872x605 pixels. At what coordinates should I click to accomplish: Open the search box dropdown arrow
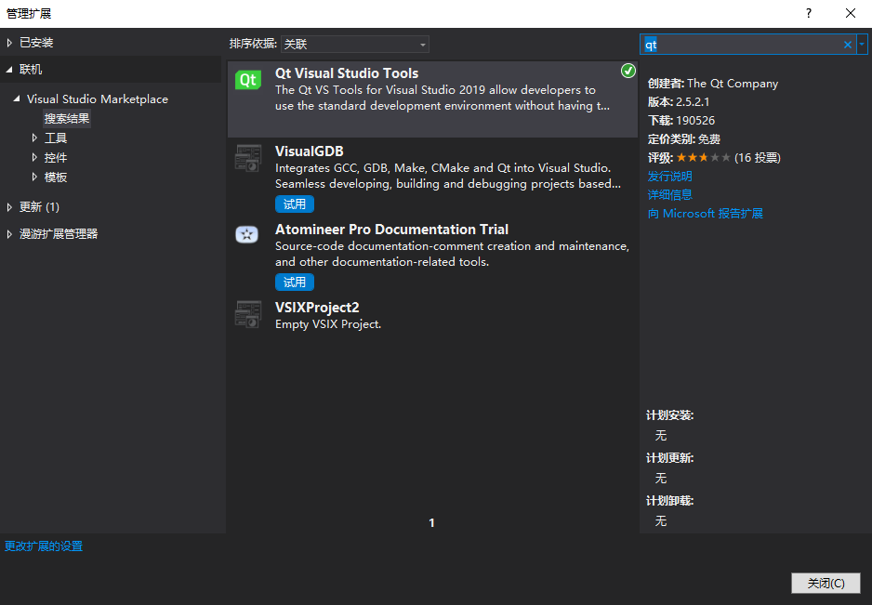[862, 44]
